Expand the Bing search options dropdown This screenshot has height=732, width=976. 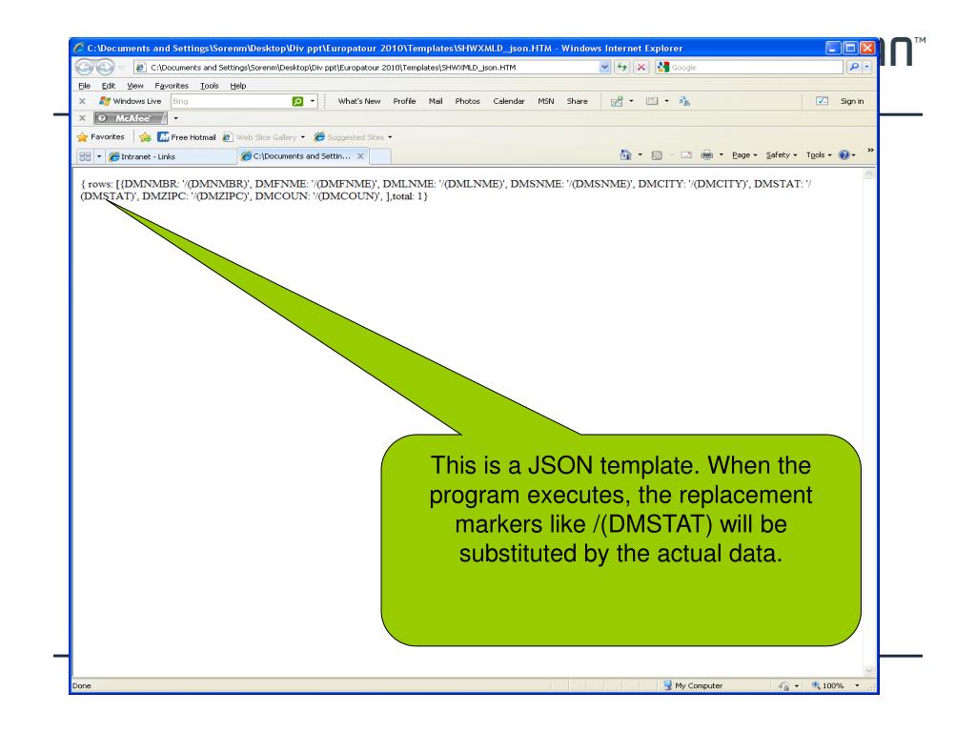point(313,101)
